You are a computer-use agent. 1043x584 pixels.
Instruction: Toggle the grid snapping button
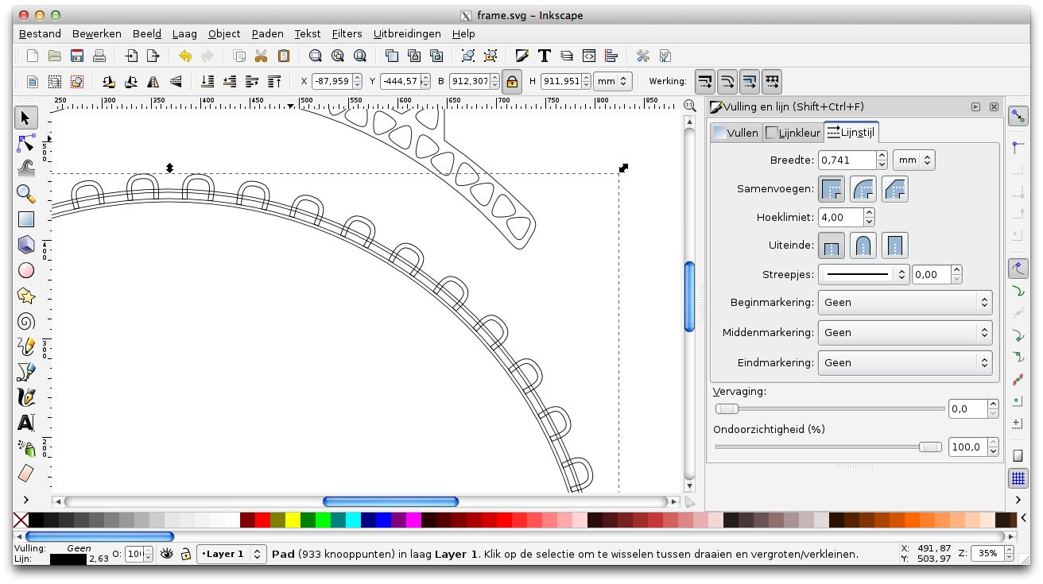tap(1018, 478)
